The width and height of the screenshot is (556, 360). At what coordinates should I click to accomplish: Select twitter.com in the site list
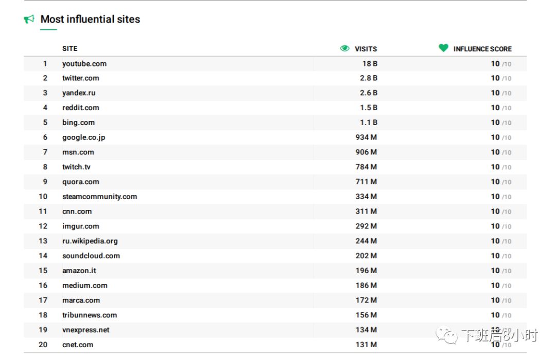click(x=81, y=78)
